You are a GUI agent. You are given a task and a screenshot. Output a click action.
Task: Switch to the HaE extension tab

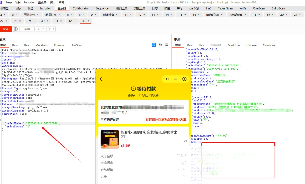coord(208,8)
